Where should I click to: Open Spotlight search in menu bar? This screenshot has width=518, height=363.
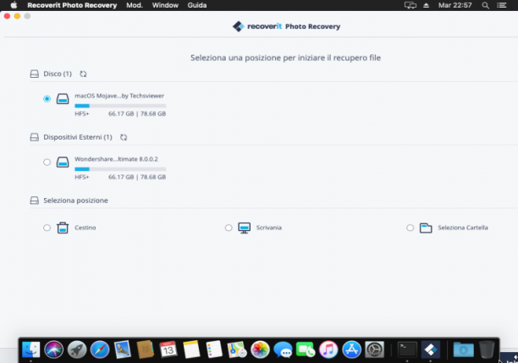click(x=485, y=5)
